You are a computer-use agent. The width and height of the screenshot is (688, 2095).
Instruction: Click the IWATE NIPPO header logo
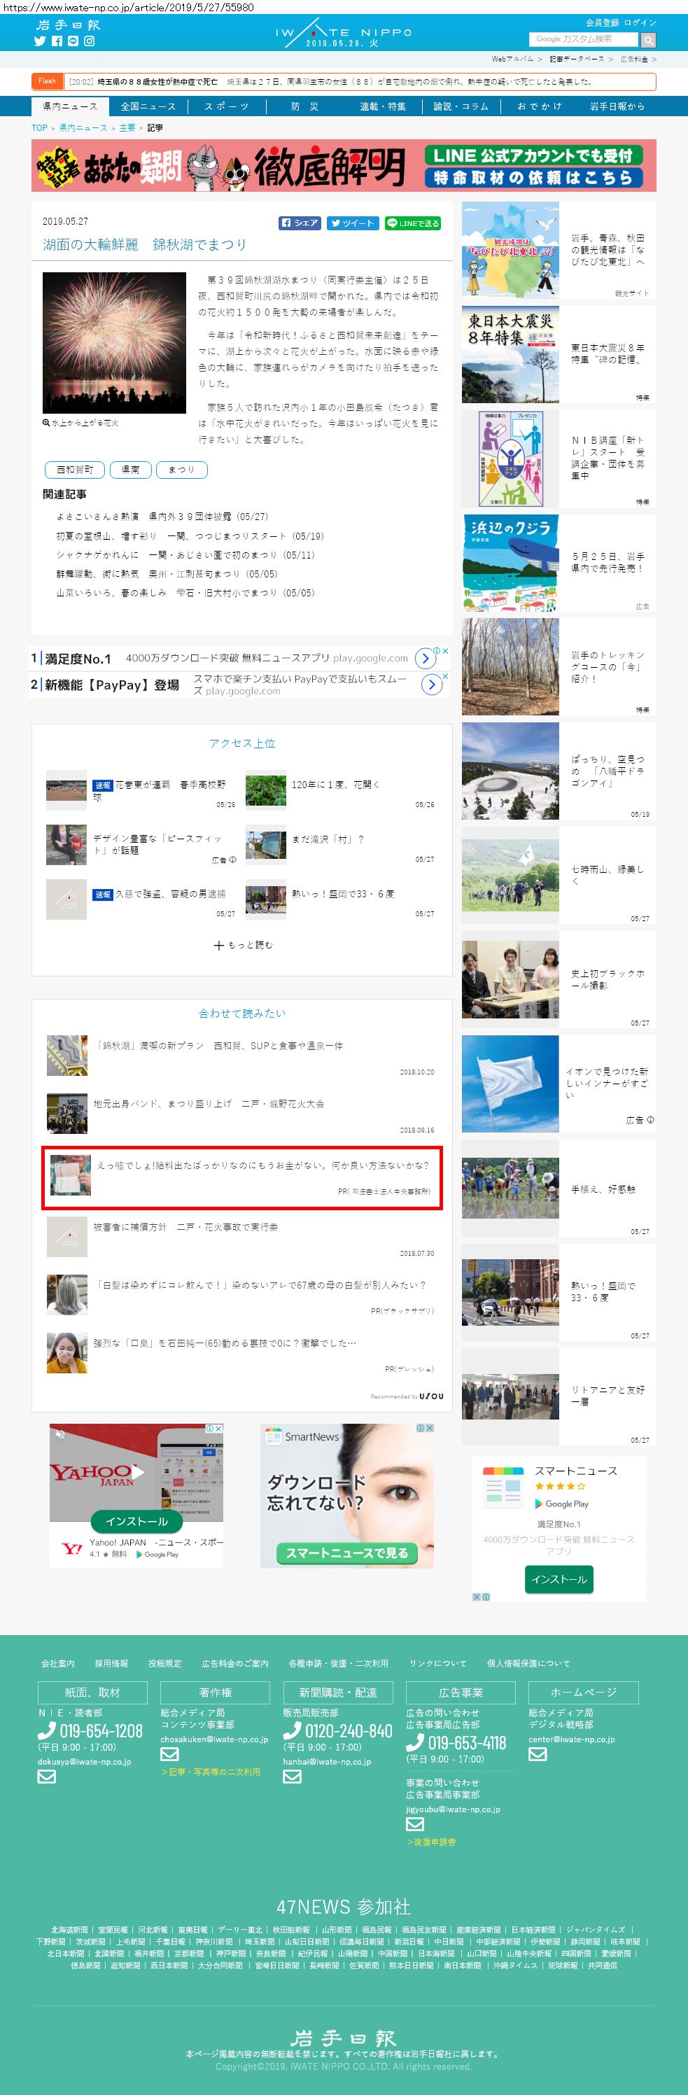click(x=343, y=35)
